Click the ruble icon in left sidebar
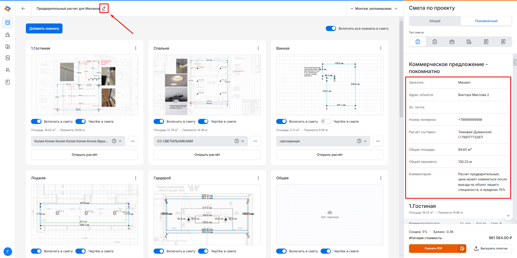Image resolution: width=517 pixels, height=258 pixels. [x=8, y=70]
